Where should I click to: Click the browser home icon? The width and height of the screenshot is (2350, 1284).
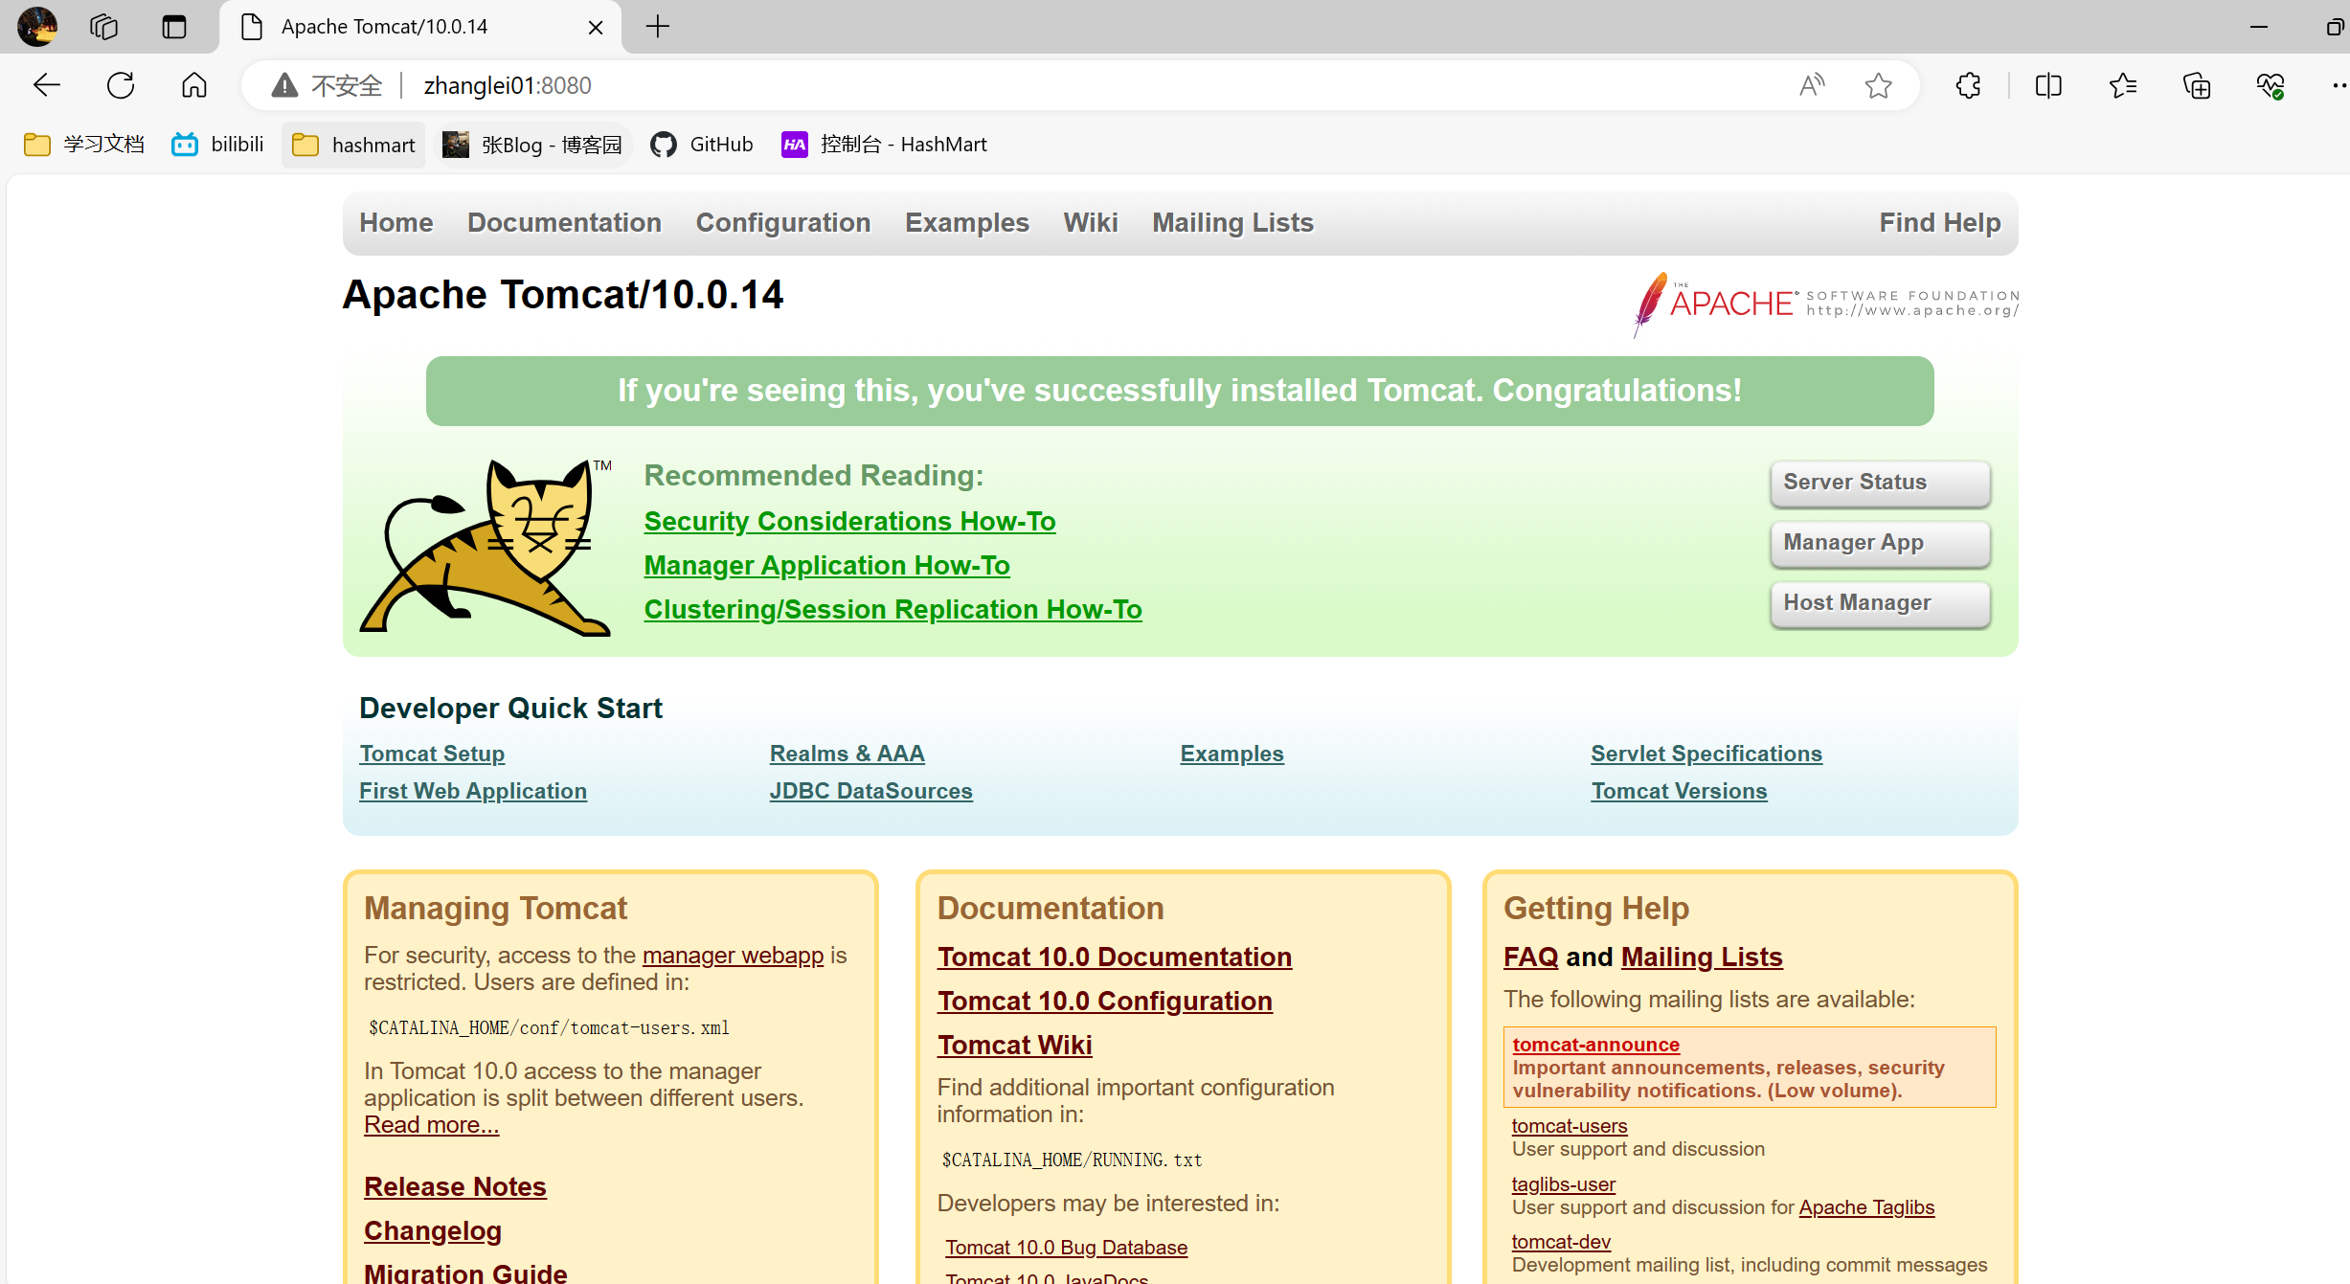(x=194, y=85)
